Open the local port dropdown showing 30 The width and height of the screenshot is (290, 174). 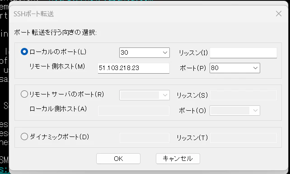pyautogui.click(x=145, y=52)
